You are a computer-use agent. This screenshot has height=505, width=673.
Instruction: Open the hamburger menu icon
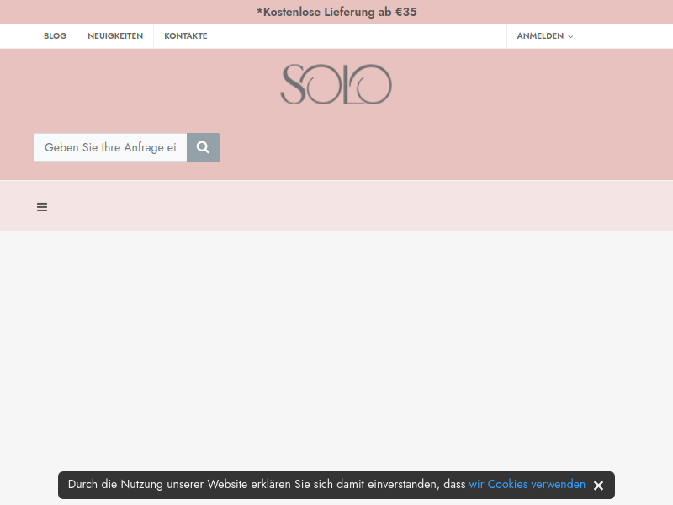click(x=42, y=207)
